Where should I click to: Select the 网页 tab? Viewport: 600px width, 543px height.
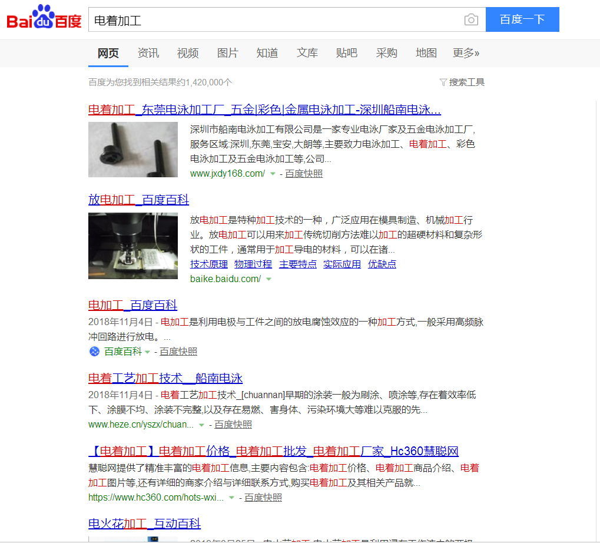coord(108,53)
